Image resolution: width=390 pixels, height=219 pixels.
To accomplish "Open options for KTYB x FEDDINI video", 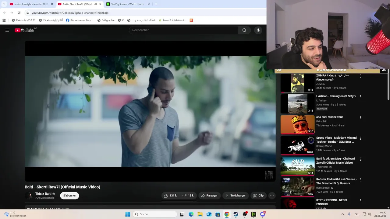I will (x=360, y=201).
